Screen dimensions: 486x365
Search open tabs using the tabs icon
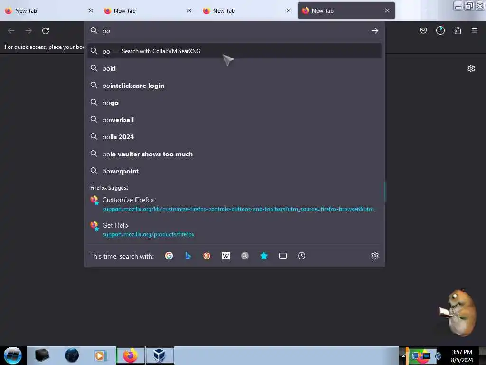(283, 256)
